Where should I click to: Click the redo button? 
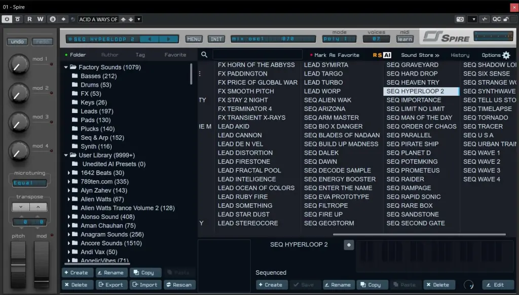coord(43,42)
